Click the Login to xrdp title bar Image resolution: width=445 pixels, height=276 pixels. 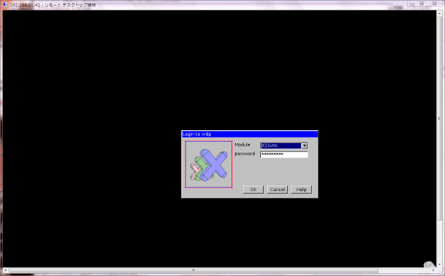point(250,134)
